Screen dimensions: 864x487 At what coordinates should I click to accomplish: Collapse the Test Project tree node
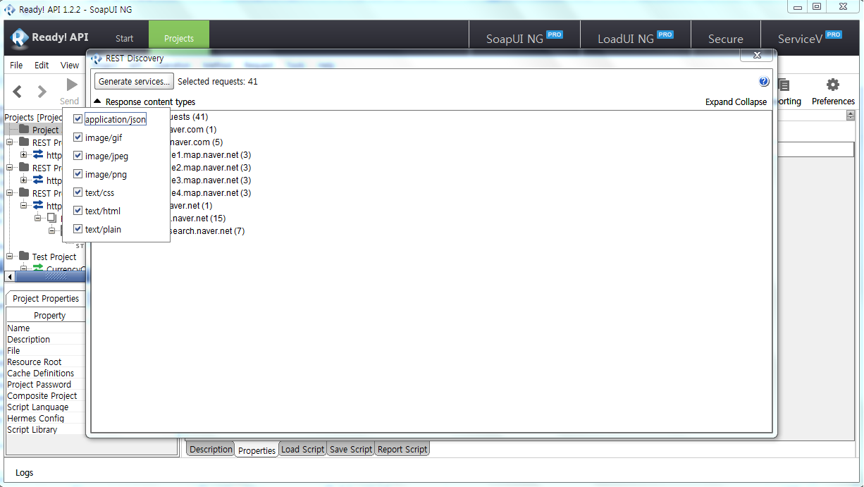tap(10, 257)
